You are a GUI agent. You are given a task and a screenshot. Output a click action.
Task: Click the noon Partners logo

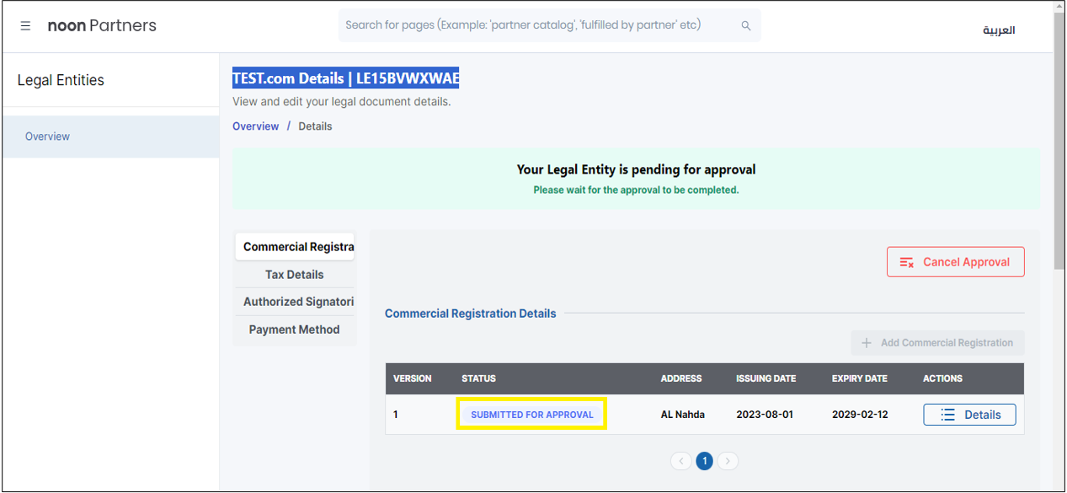(x=102, y=26)
